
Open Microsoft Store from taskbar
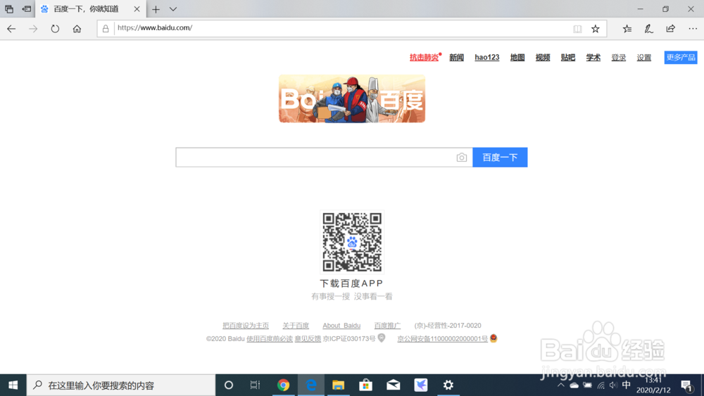coord(365,385)
